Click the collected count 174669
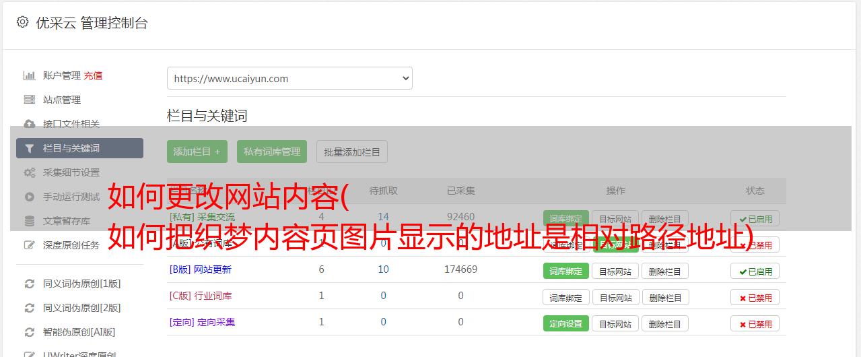The image size is (861, 357). [460, 269]
